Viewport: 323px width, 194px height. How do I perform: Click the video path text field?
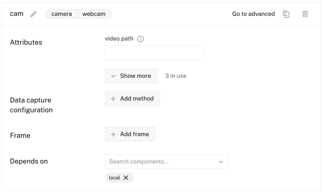pos(155,53)
